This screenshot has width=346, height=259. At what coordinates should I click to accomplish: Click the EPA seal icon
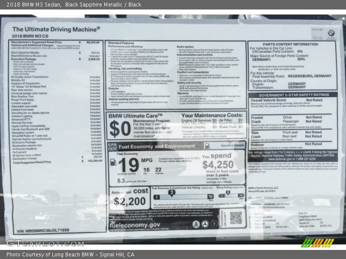[196, 224]
